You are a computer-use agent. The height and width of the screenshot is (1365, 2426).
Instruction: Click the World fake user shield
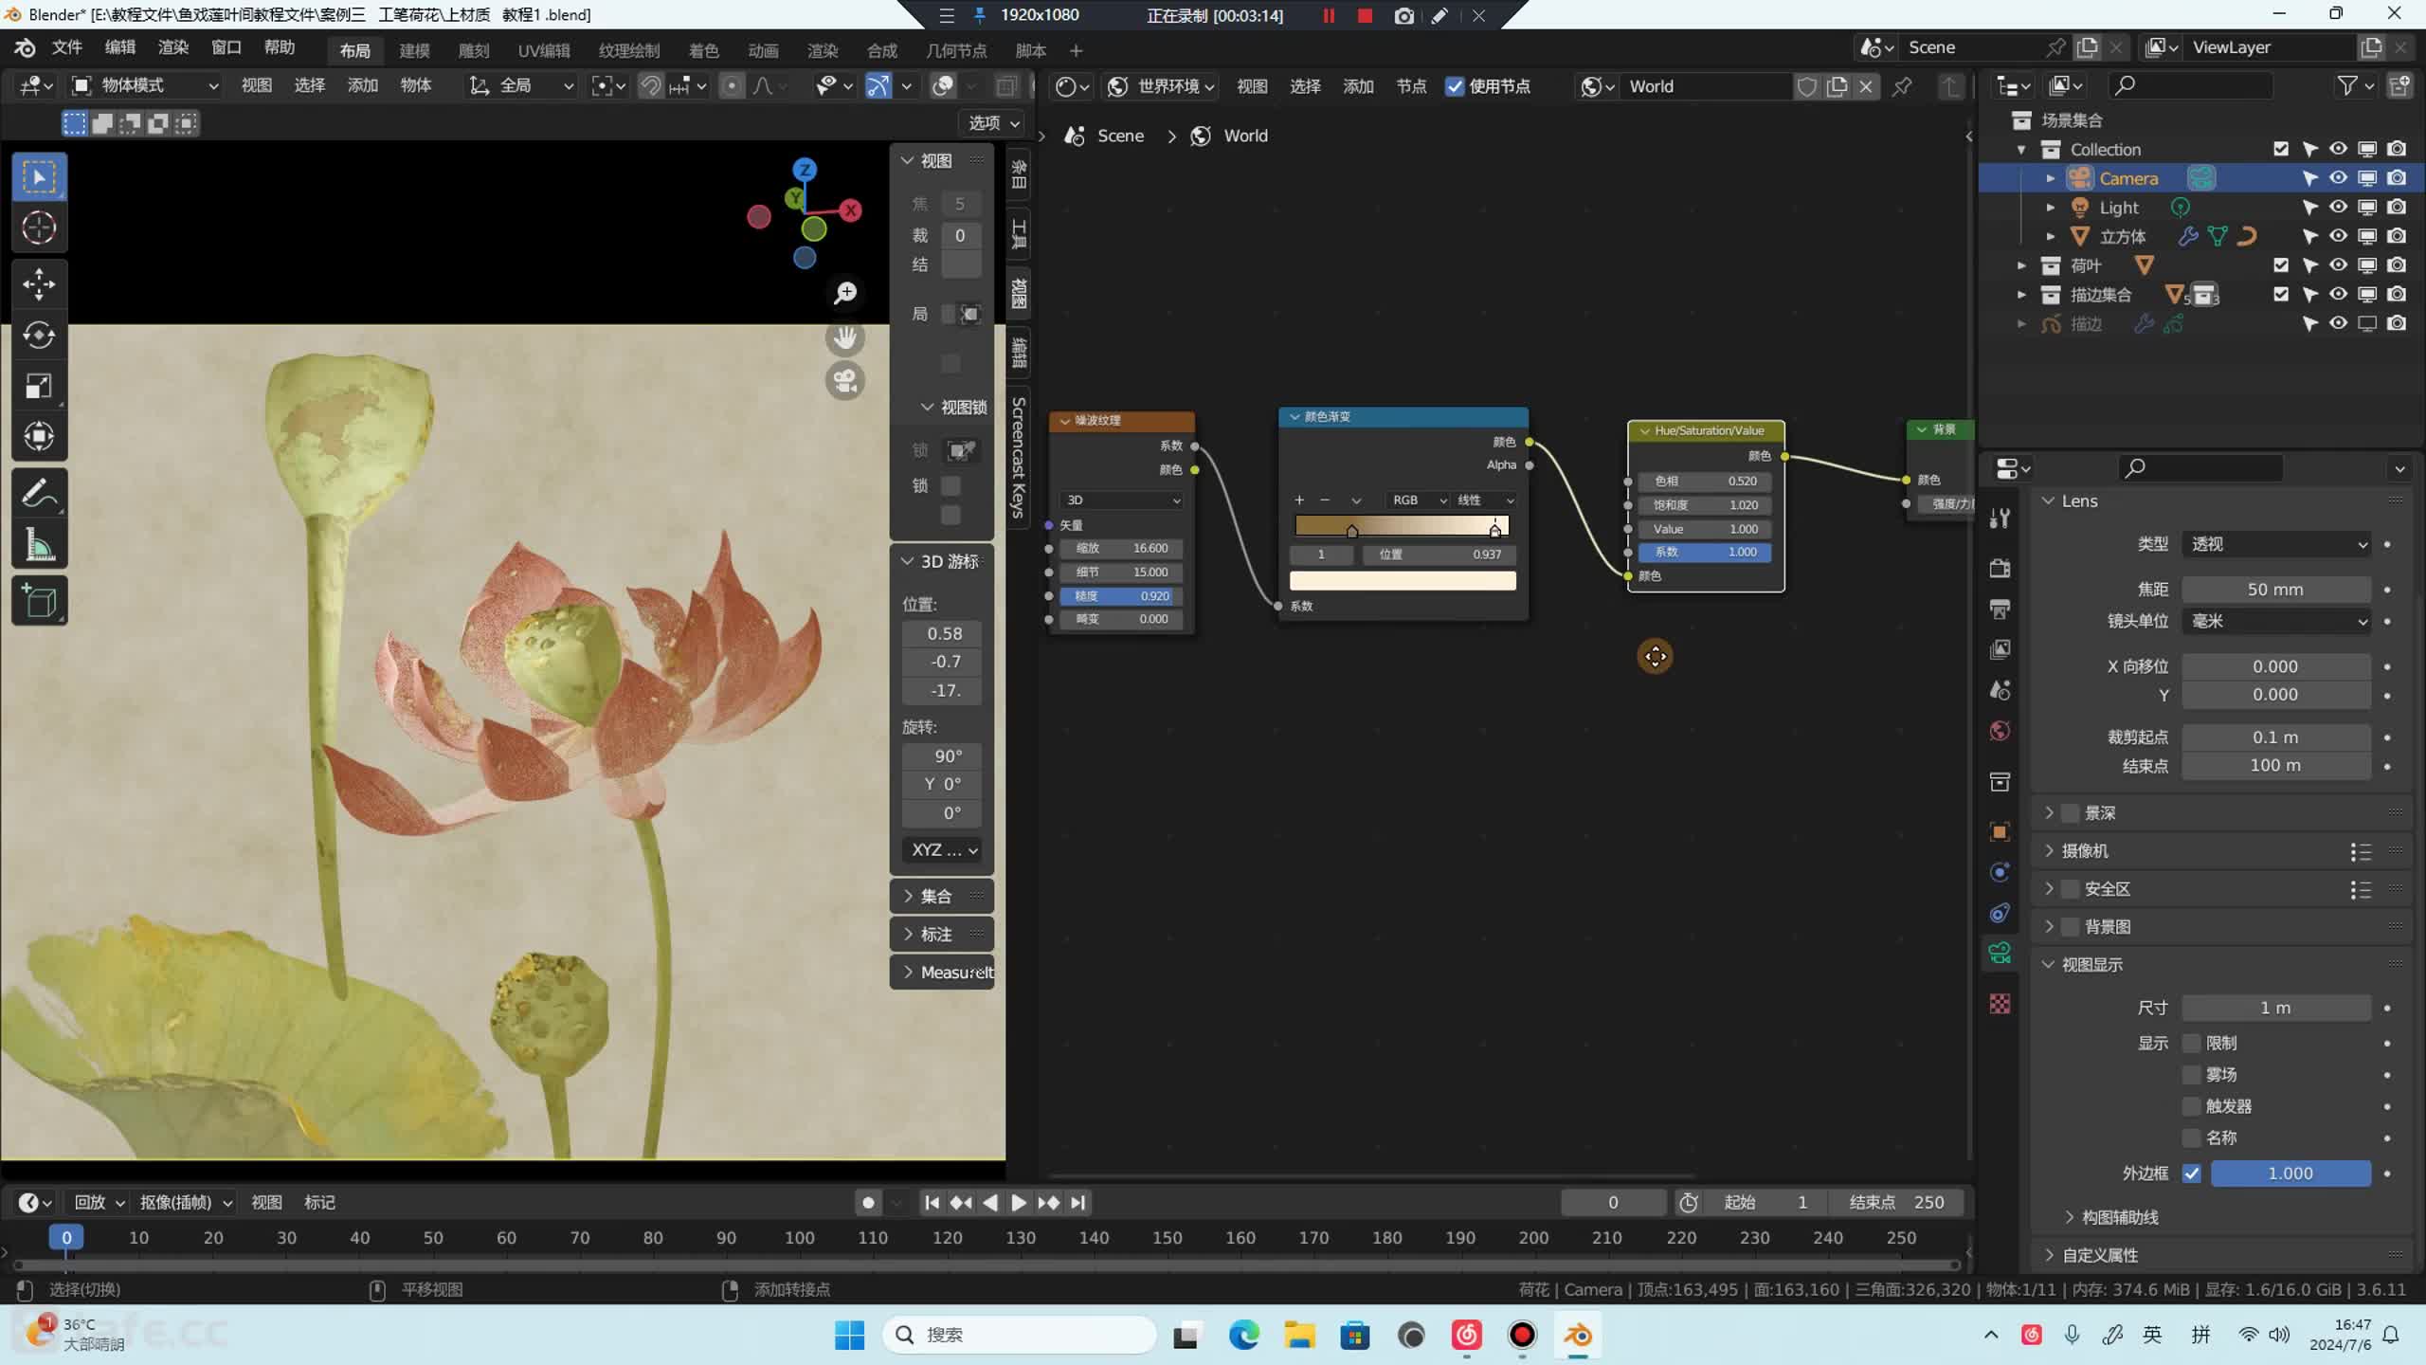pyautogui.click(x=1807, y=86)
